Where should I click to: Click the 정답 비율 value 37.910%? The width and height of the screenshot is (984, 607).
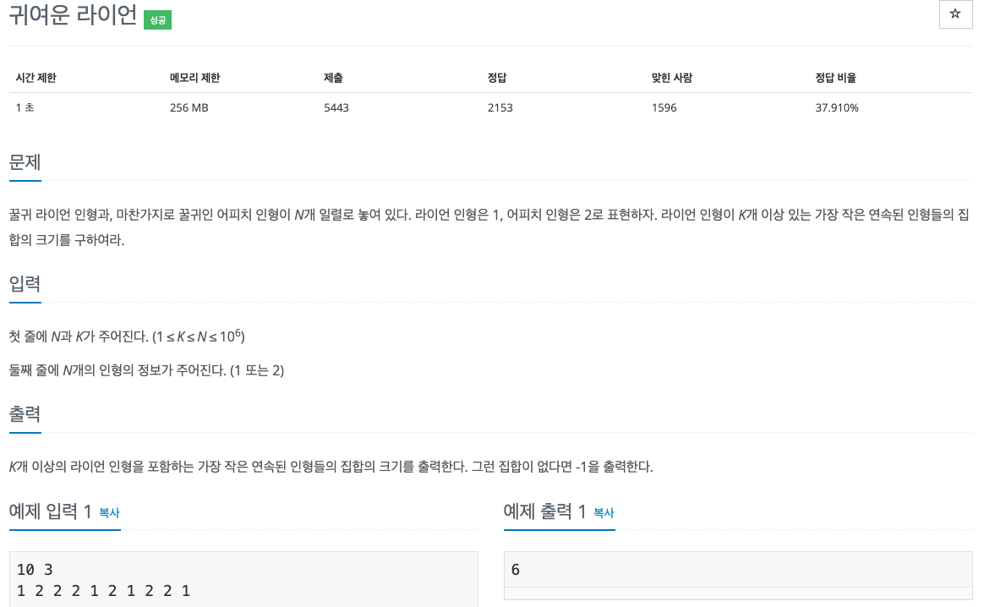837,108
